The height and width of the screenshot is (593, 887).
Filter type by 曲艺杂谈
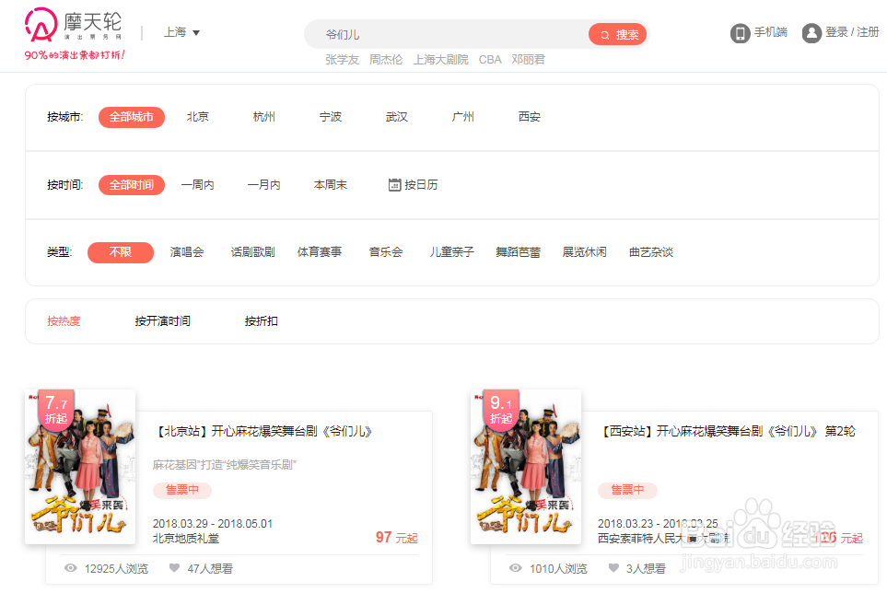(651, 252)
